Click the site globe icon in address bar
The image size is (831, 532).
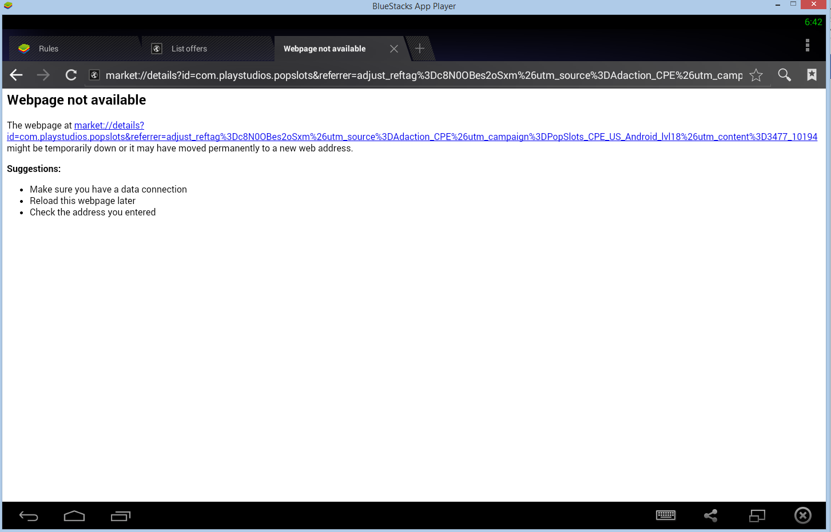tap(95, 75)
